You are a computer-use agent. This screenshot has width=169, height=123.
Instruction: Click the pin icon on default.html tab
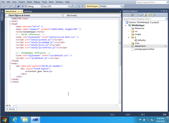click(x=19, y=11)
